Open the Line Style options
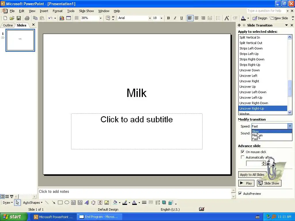295x221 pixels. coord(144,203)
